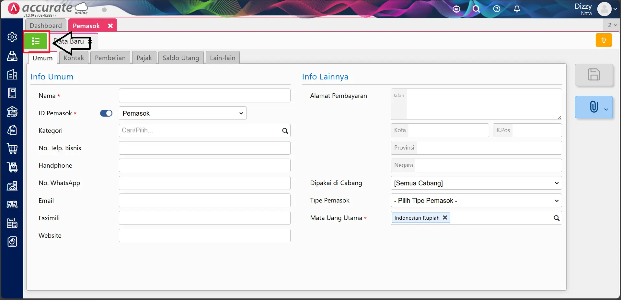The height and width of the screenshot is (302, 621).
Task: Go to the Dashboard tab
Action: pos(46,26)
